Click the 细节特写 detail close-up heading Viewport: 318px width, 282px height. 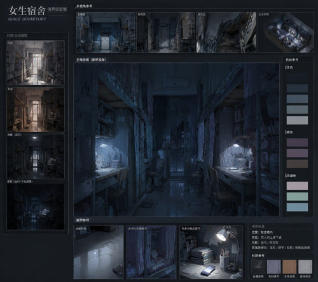tap(83, 220)
